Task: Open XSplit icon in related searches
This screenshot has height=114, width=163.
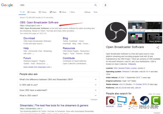Action: pos(122,100)
